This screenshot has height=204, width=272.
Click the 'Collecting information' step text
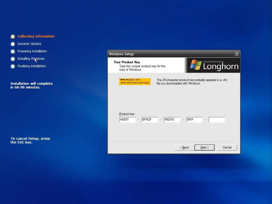click(36, 36)
